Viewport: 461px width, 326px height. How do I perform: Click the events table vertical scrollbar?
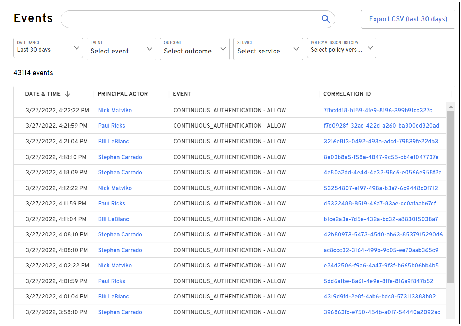tap(451, 197)
